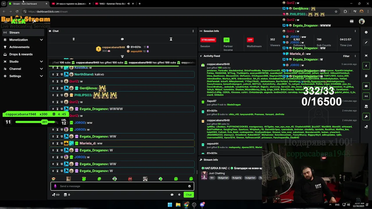Toggle Multistream OFF switch
The width and height of the screenshot is (372, 209).
pos(250,40)
